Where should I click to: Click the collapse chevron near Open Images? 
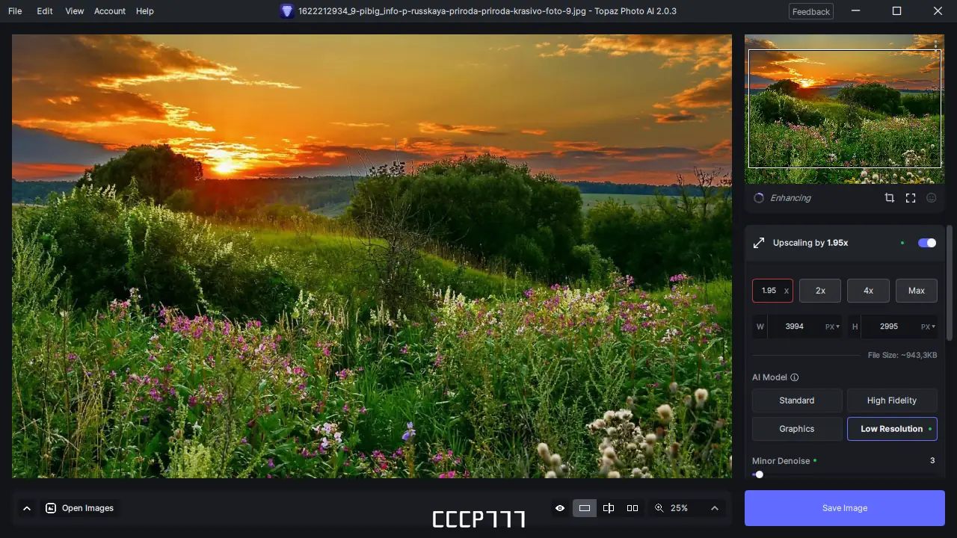click(x=27, y=507)
